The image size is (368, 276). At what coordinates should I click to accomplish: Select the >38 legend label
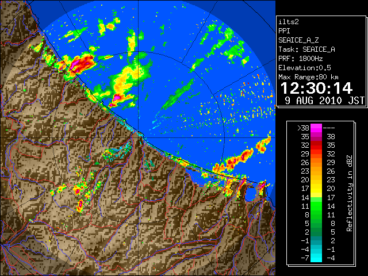click(x=303, y=128)
